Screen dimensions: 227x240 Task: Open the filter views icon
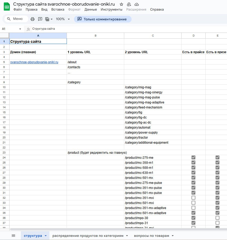click(49, 19)
